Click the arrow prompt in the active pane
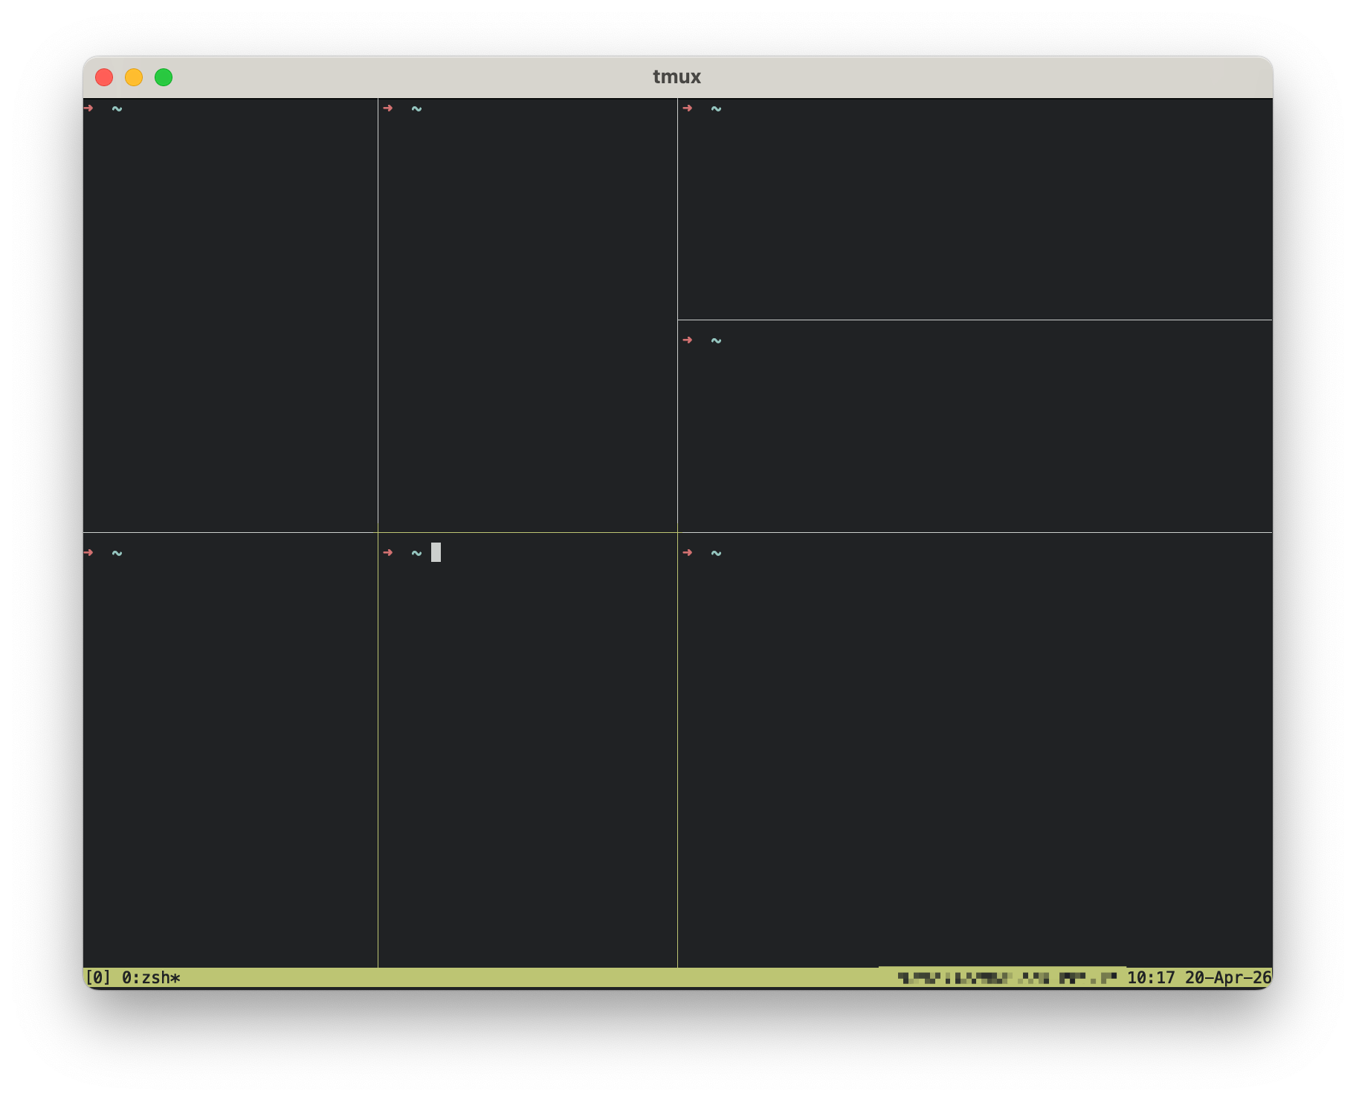This screenshot has height=1100, width=1356. [388, 553]
